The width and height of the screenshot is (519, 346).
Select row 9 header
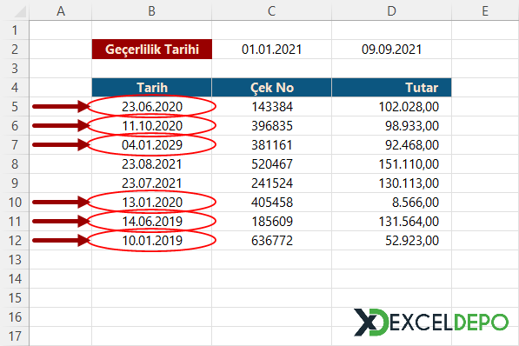point(15,183)
